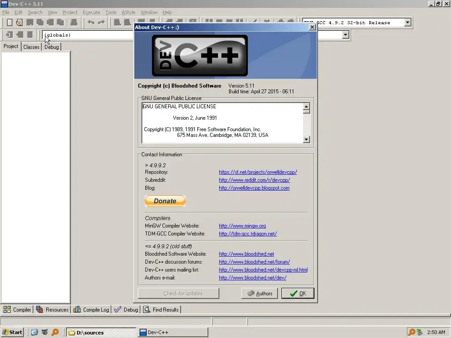This screenshot has width=451, height=338.
Task: Click the magnifier quick launch icon next to Start
Action: point(55,332)
